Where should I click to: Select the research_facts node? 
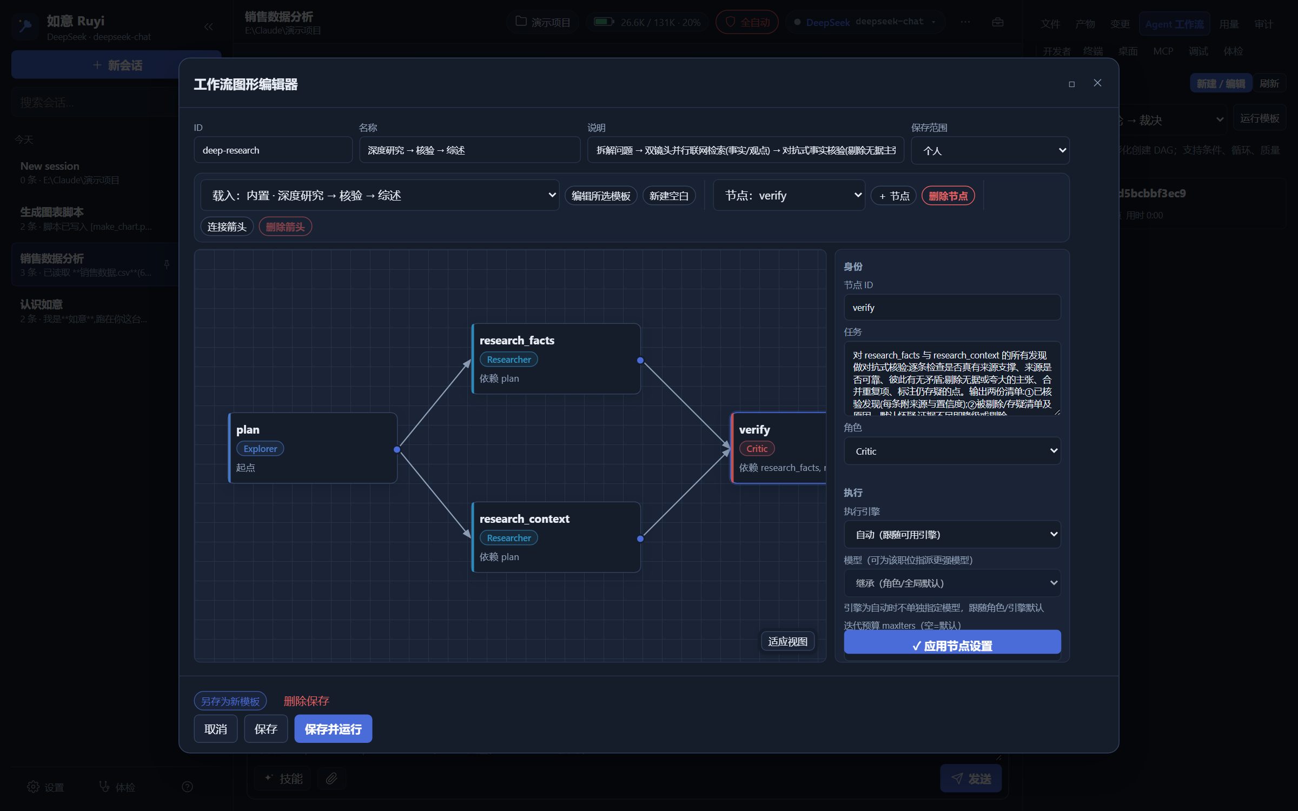click(556, 359)
